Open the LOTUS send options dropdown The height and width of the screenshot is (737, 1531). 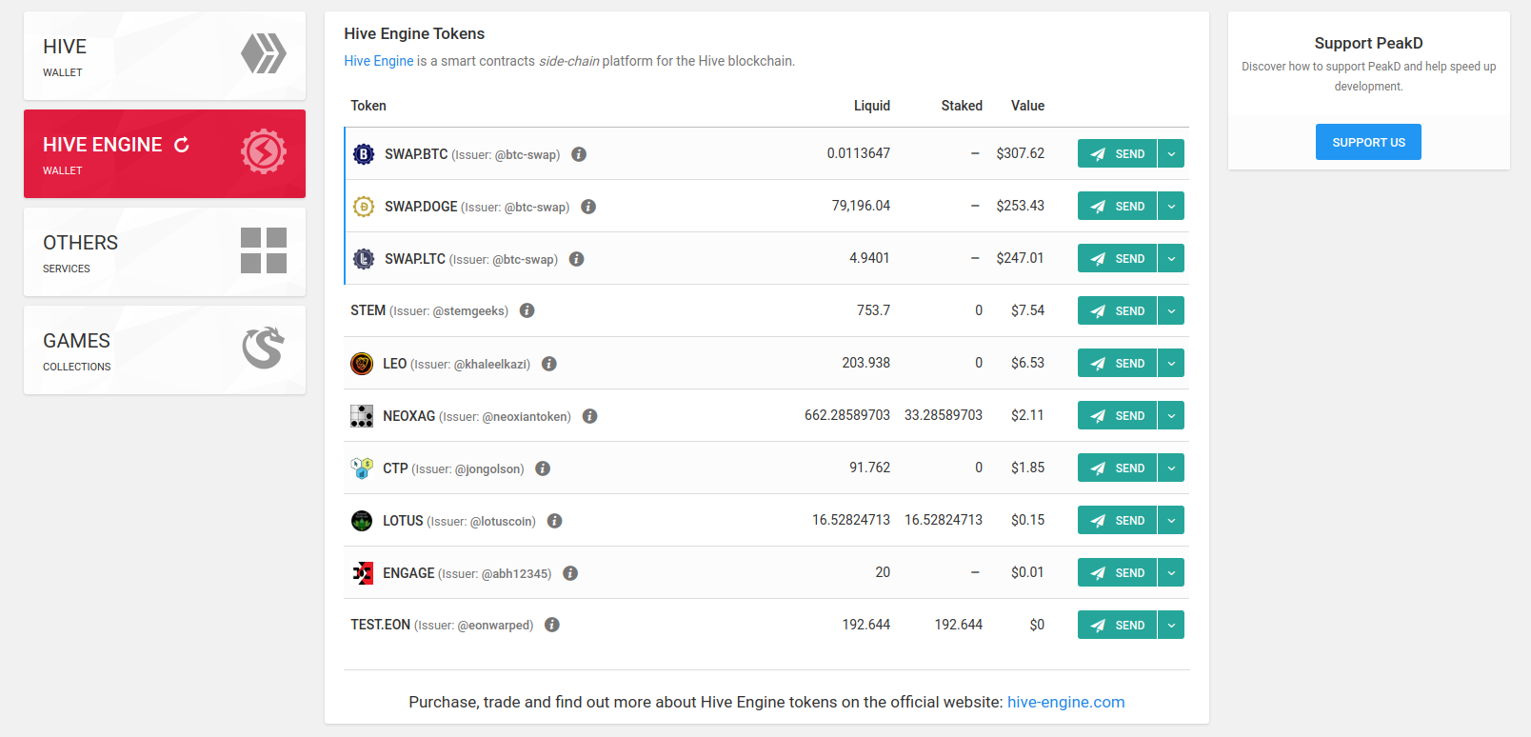pos(1171,520)
